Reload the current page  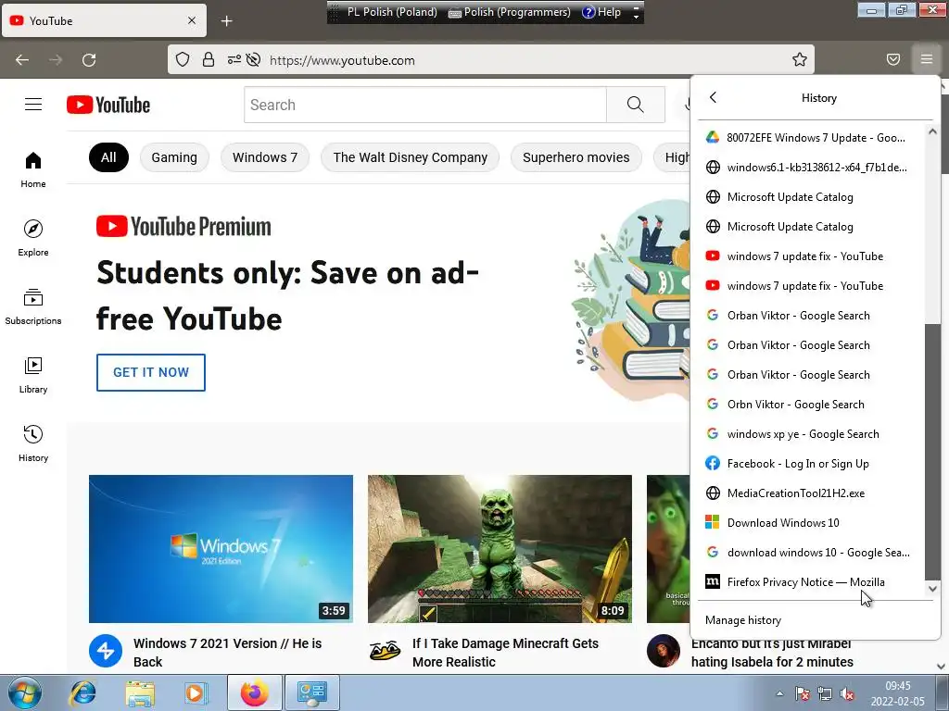click(x=89, y=60)
